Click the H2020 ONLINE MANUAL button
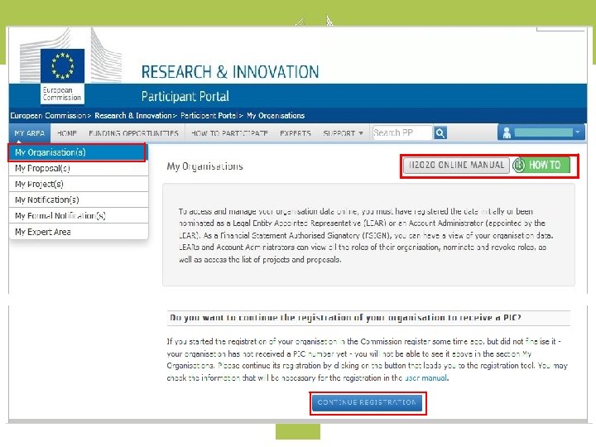The height and width of the screenshot is (447, 596). tap(456, 165)
